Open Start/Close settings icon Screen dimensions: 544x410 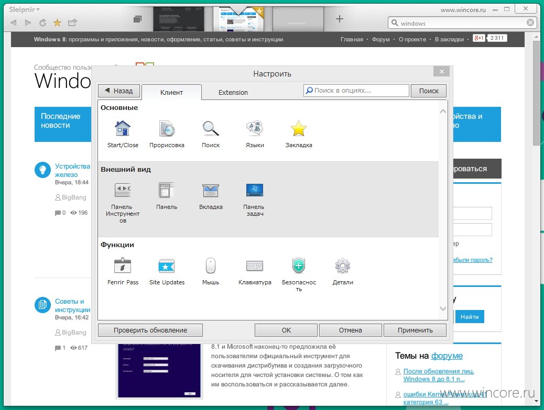coord(123,134)
